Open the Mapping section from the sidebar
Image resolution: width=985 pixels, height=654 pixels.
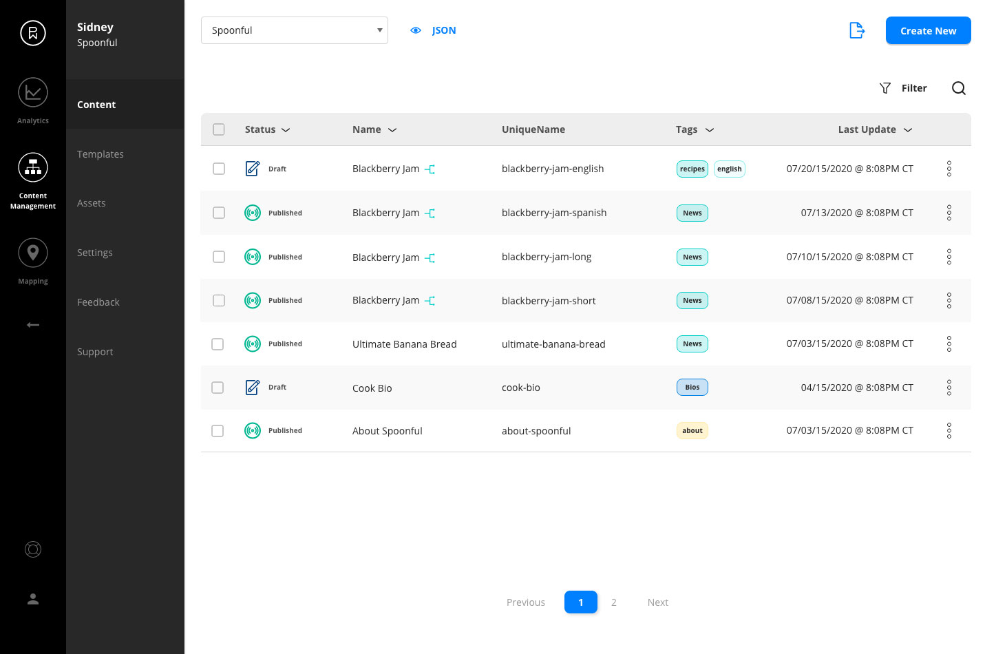pyautogui.click(x=32, y=253)
